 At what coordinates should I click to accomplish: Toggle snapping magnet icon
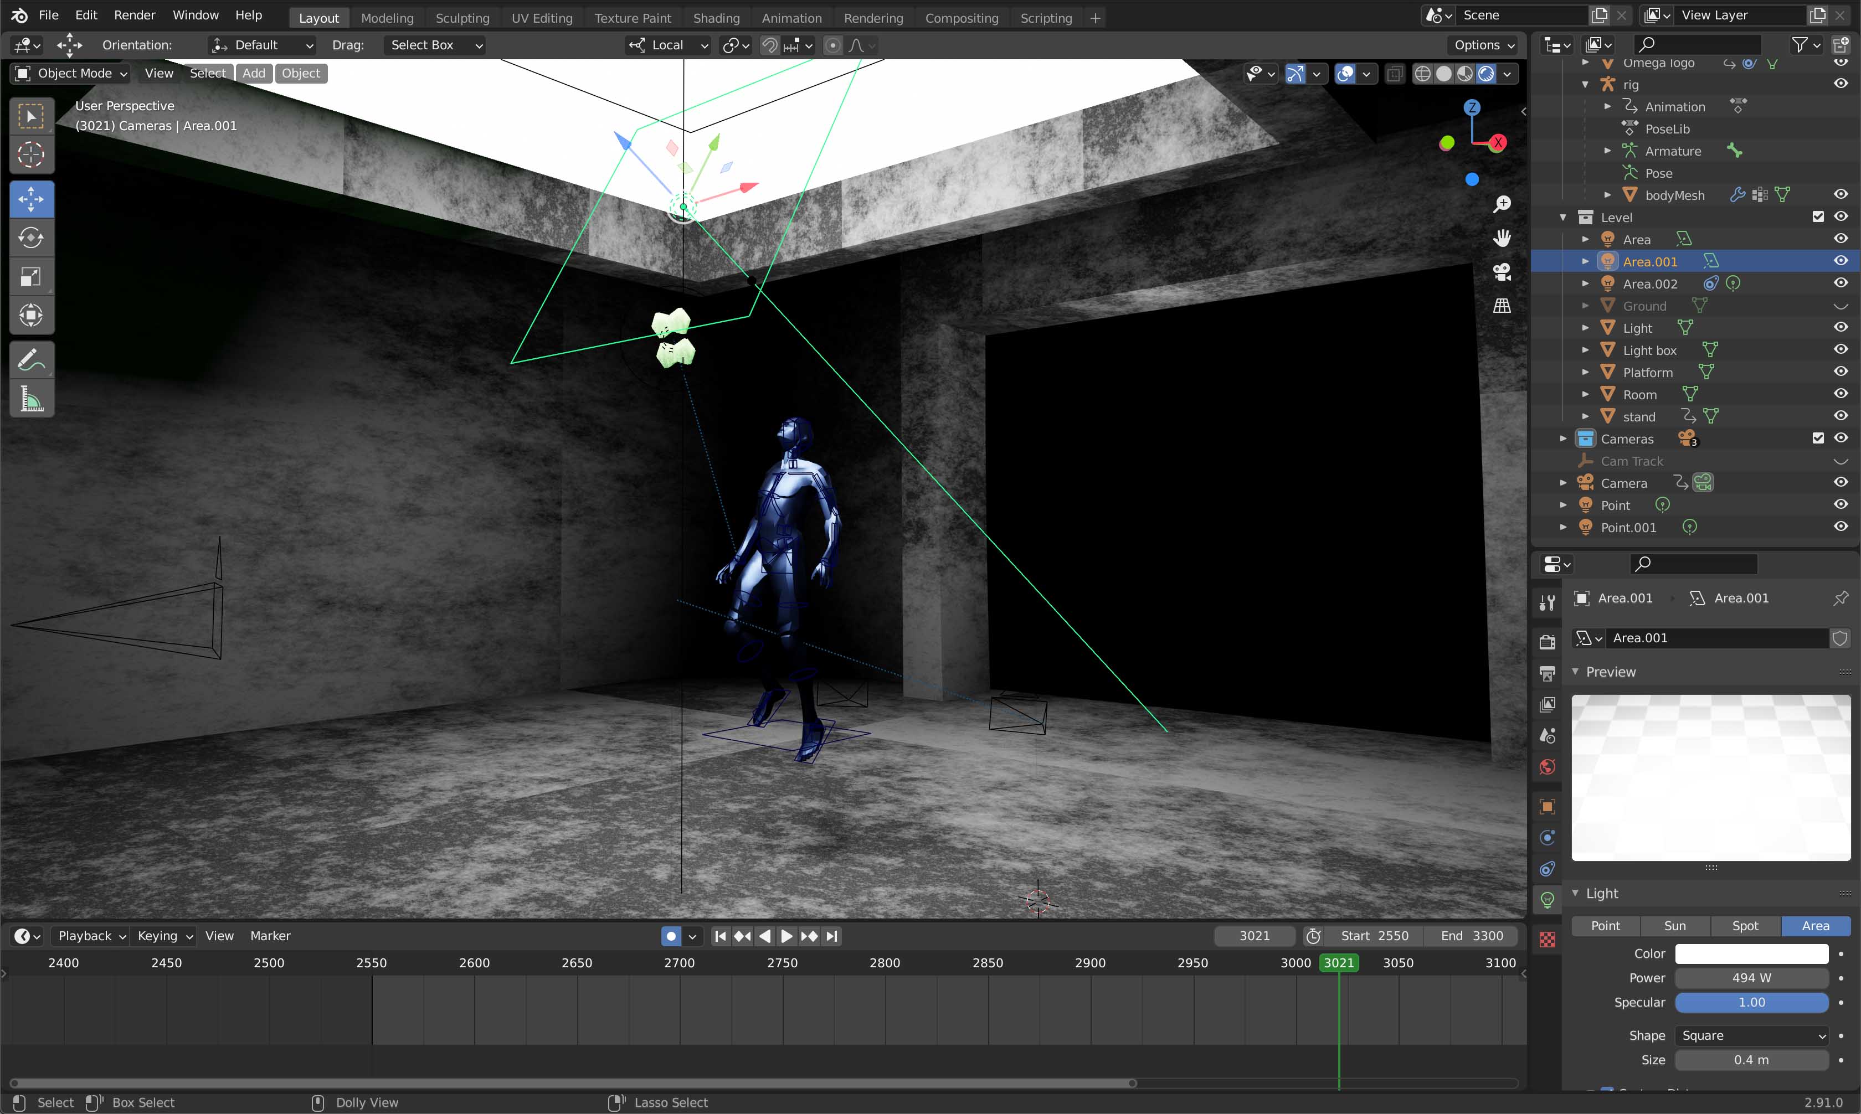769,46
